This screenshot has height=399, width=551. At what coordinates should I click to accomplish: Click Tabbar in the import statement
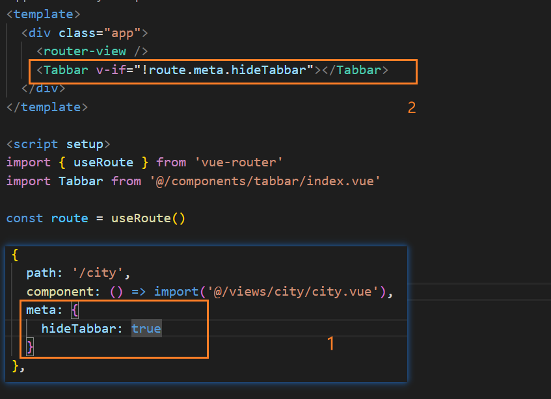pos(81,181)
